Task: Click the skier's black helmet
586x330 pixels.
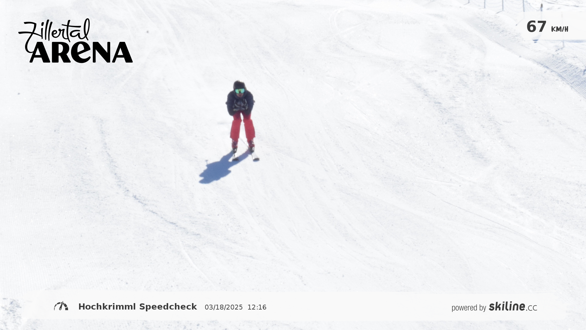Action: pos(239,85)
